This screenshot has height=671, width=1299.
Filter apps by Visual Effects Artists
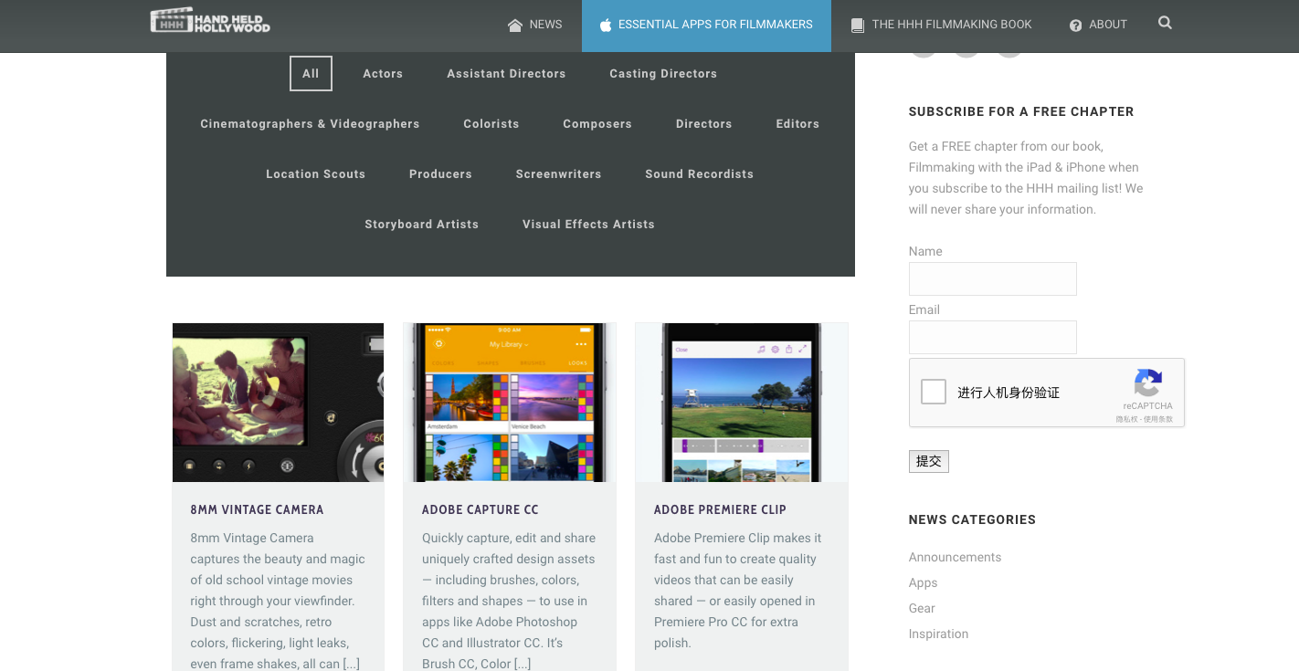point(588,225)
